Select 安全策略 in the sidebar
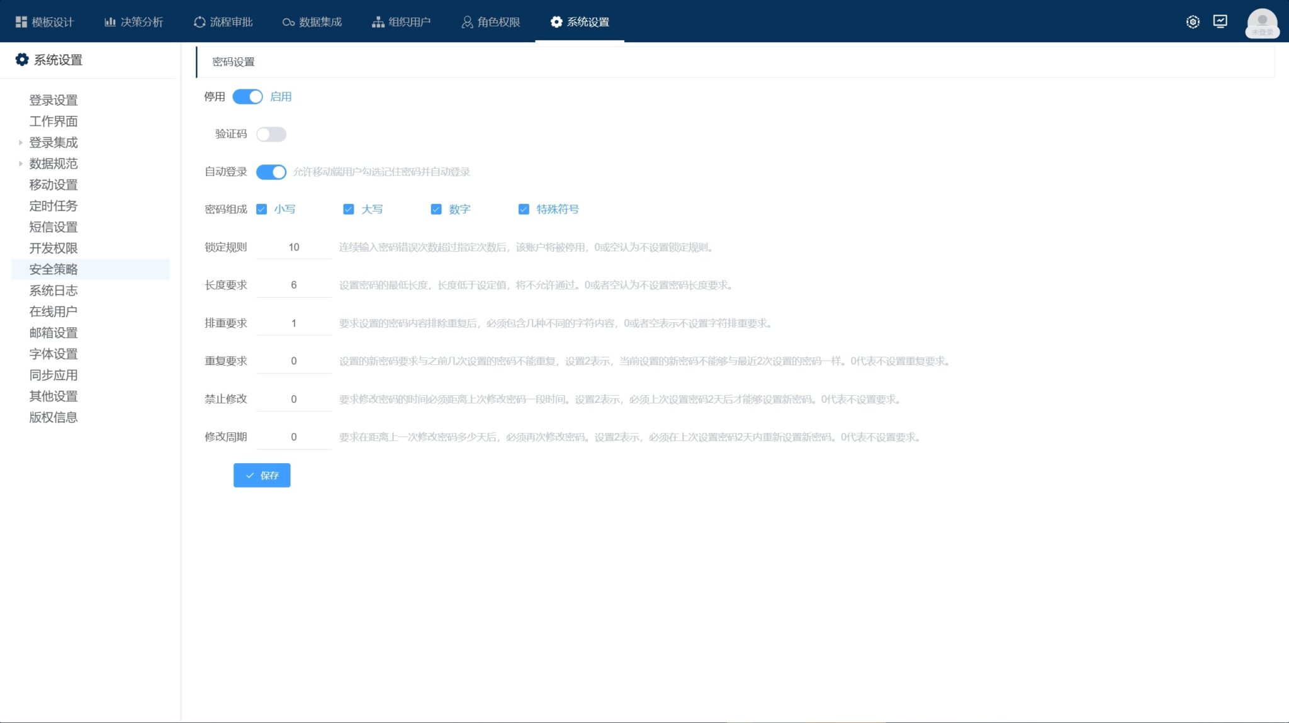This screenshot has width=1289, height=723. 53,269
